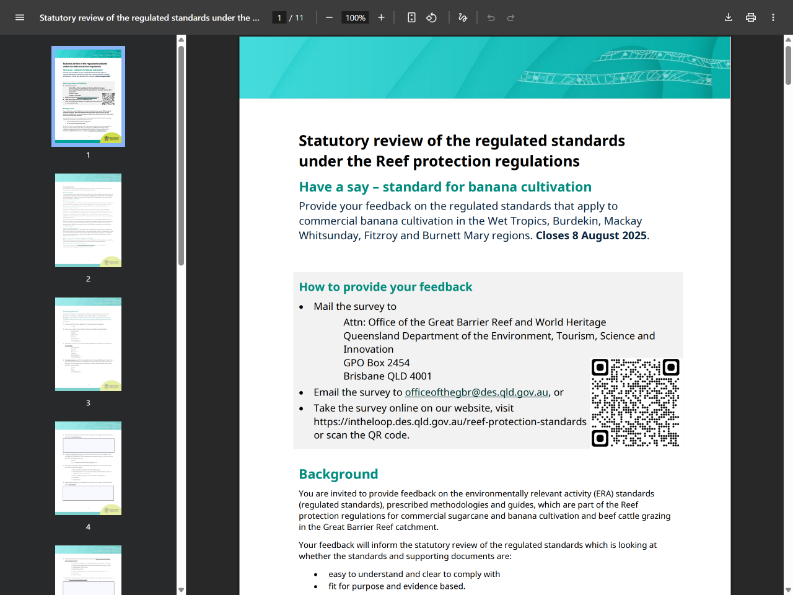Screen dimensions: 793x595
Task: Select the annotation drawing tool
Action: click(462, 17)
